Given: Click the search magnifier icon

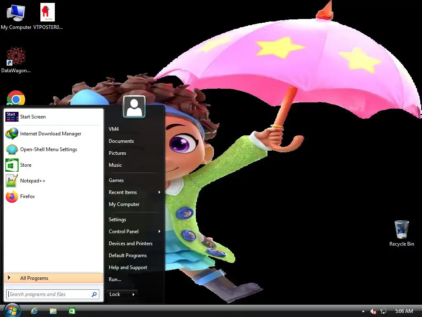Looking at the screenshot, I should point(94,294).
